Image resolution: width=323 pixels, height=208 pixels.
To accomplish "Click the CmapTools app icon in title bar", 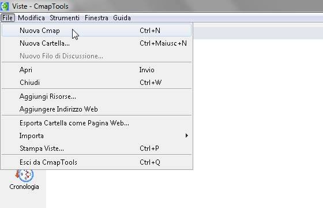I will click(5, 6).
